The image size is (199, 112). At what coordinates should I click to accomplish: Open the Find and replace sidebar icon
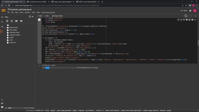click(2, 22)
